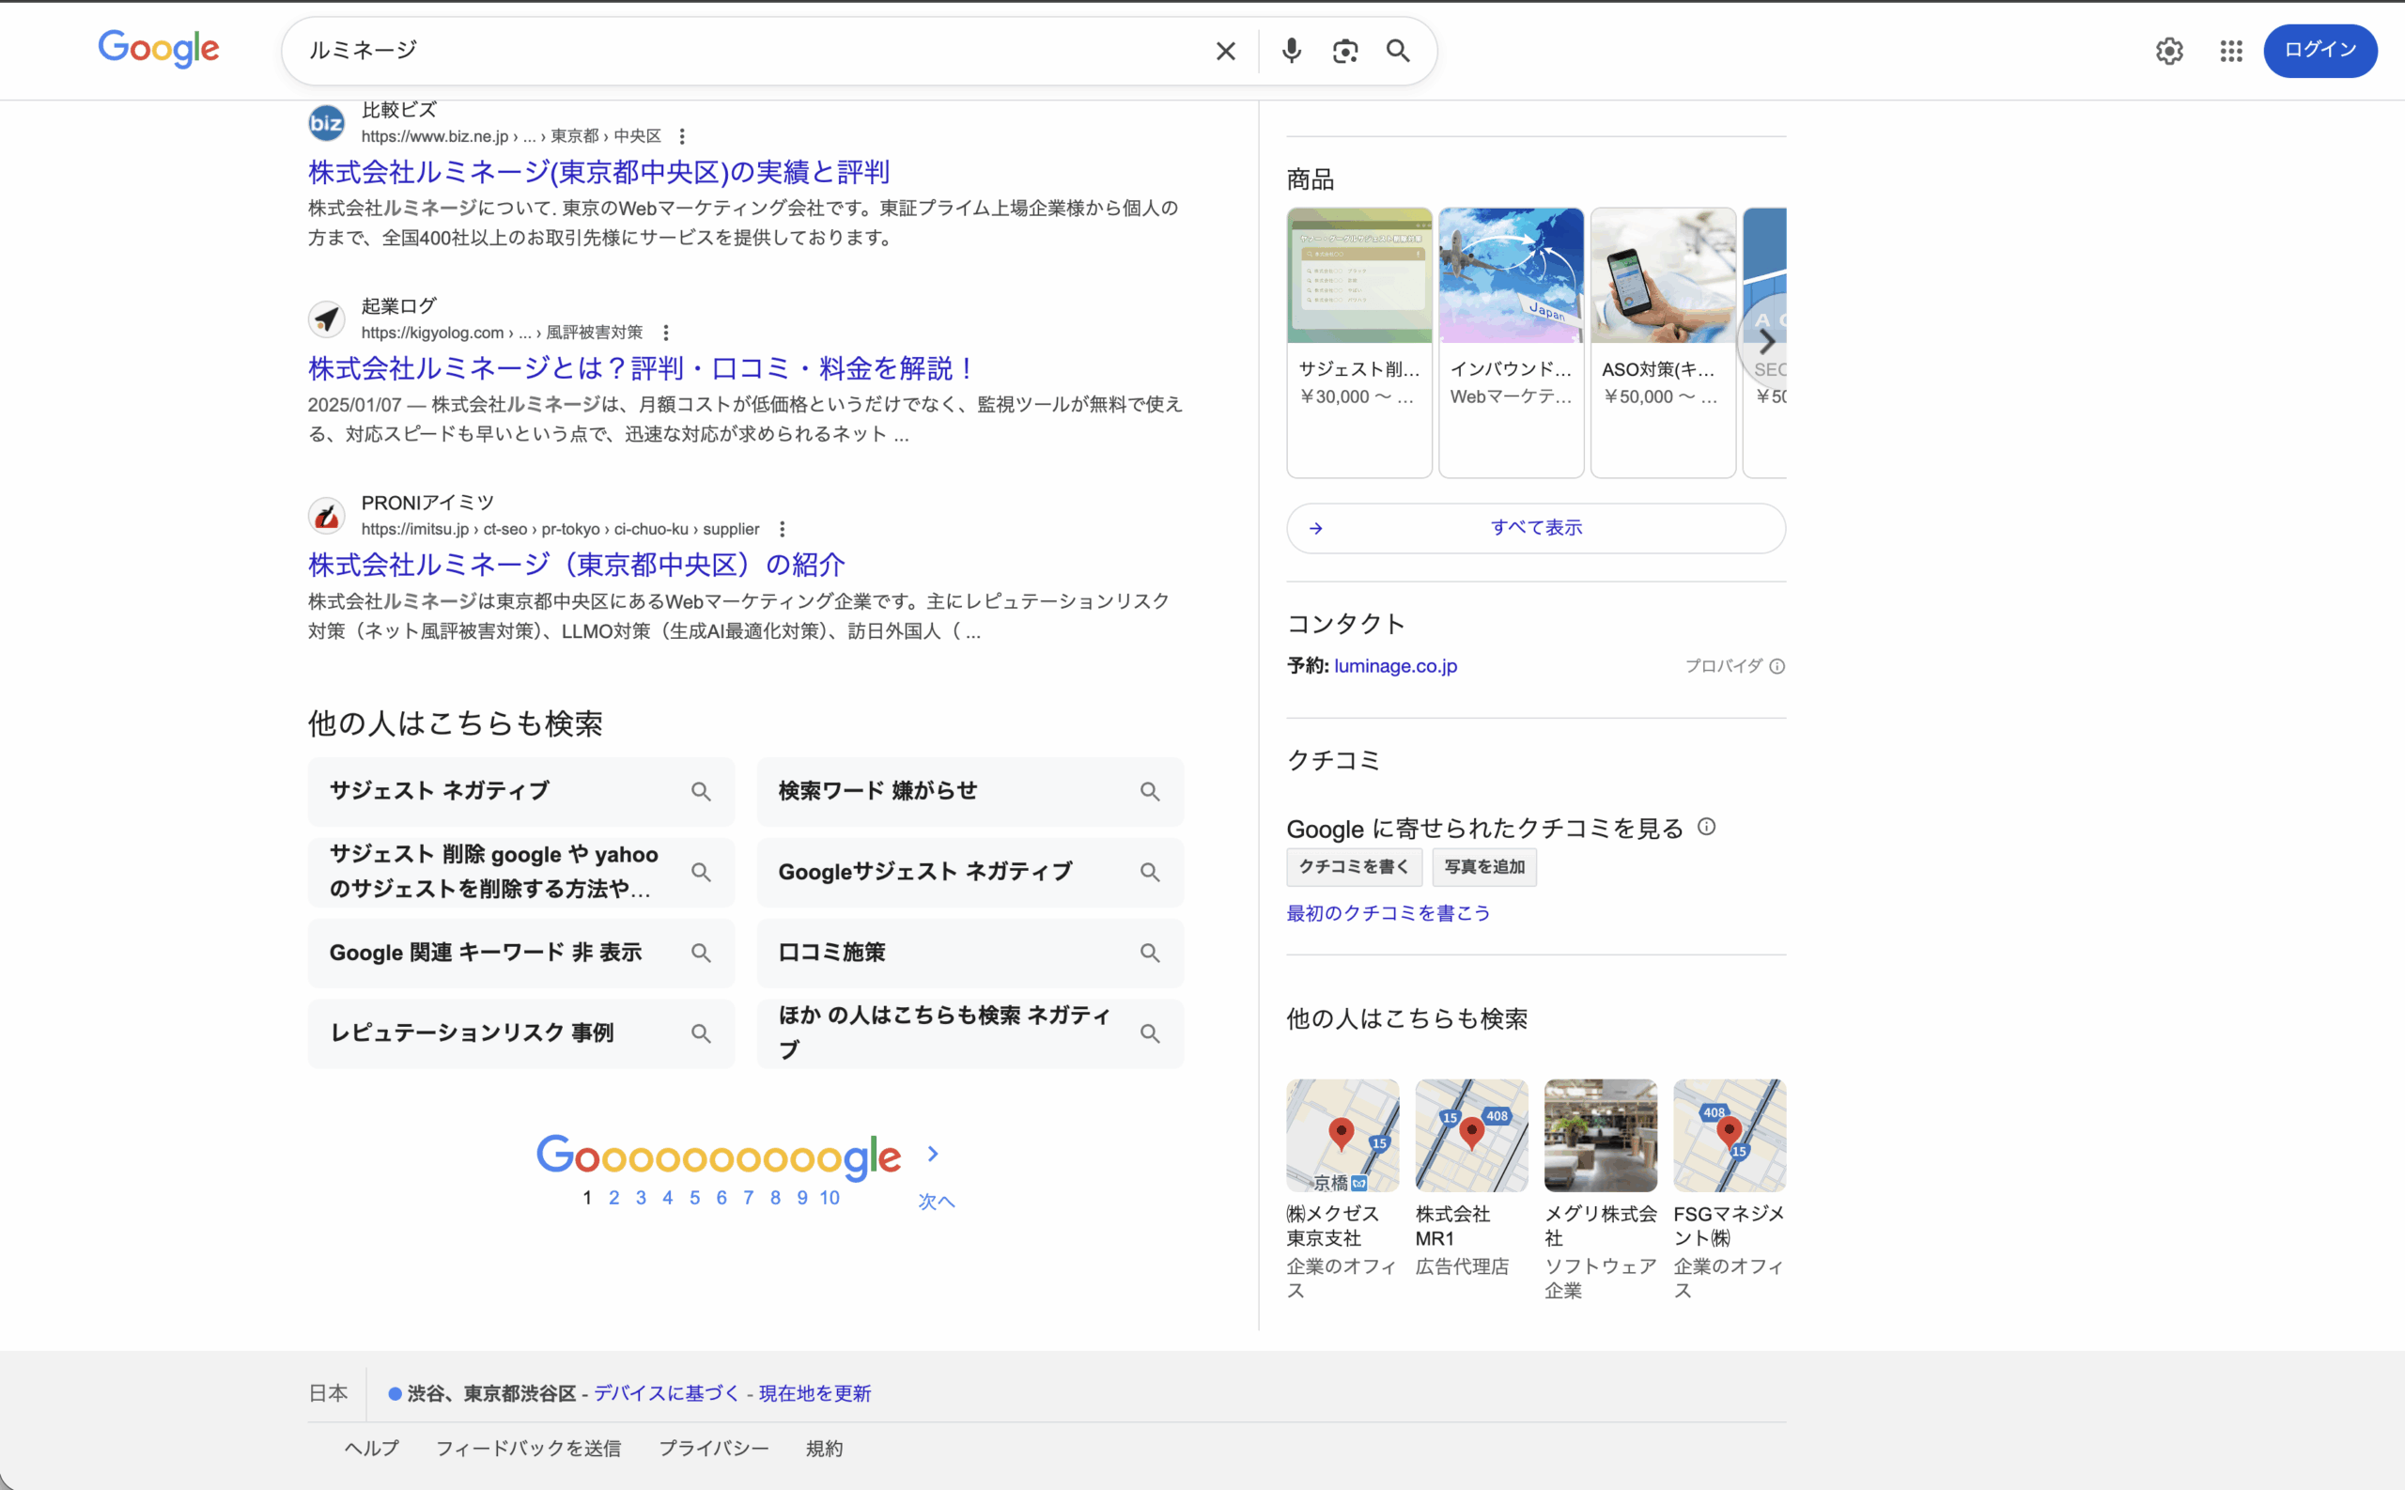Open three-dot options menu for PRONIアイミツ result

point(782,529)
